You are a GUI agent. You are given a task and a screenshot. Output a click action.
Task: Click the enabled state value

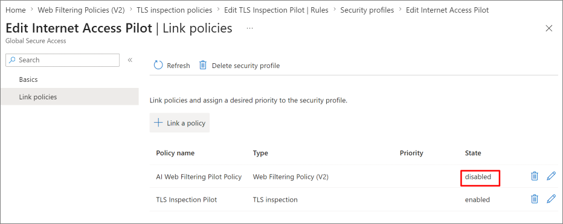pyautogui.click(x=477, y=199)
